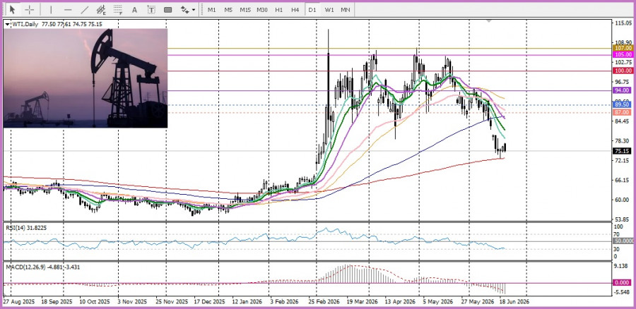Switch to MN monthly timeframe
Image resolution: width=636 pixels, height=309 pixels.
[x=346, y=9]
